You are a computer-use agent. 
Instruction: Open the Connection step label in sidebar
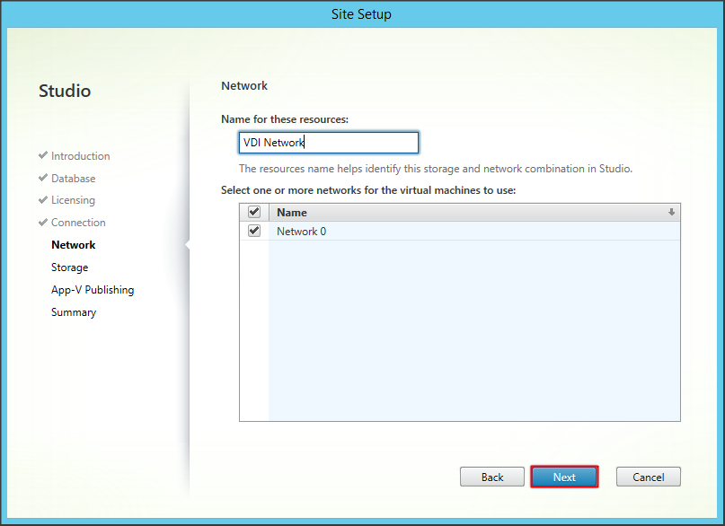click(78, 223)
